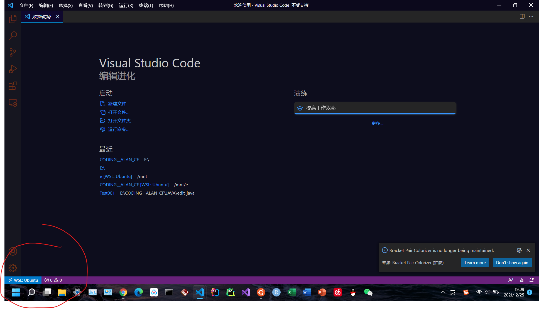The width and height of the screenshot is (539, 309).
Task: Open the 转到(G) menu
Action: tap(106, 5)
